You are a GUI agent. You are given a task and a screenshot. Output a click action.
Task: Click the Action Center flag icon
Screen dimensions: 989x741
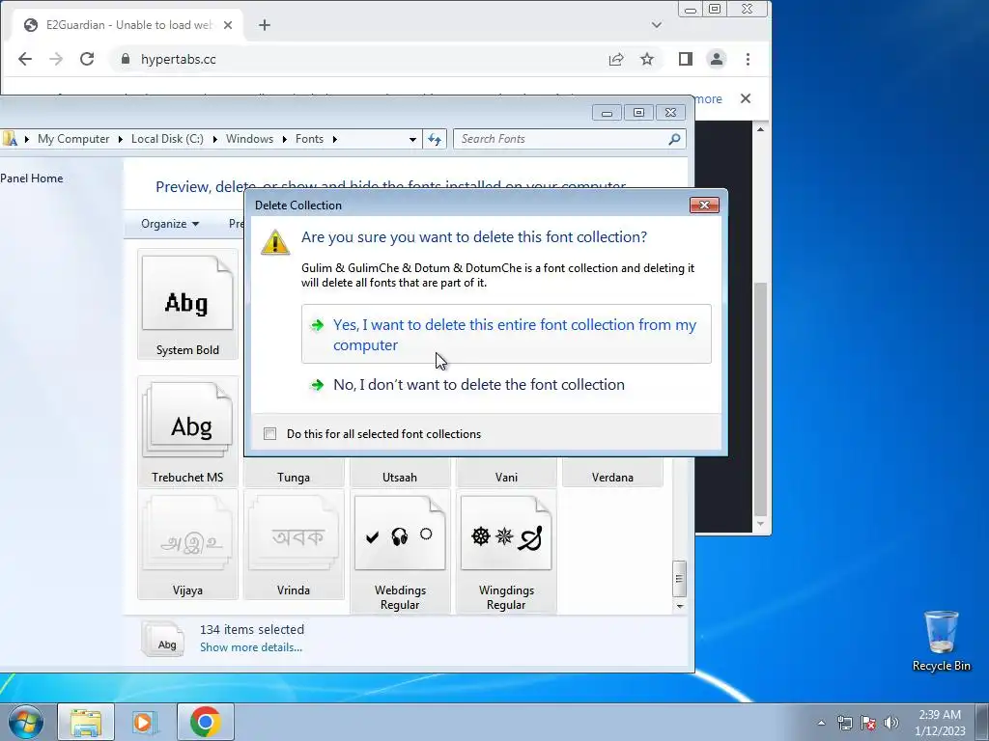[868, 723]
